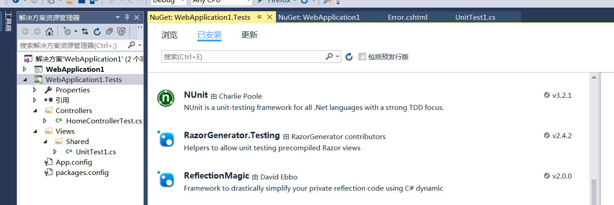Open the 工具箱 side panel tab

[x=8, y=22]
